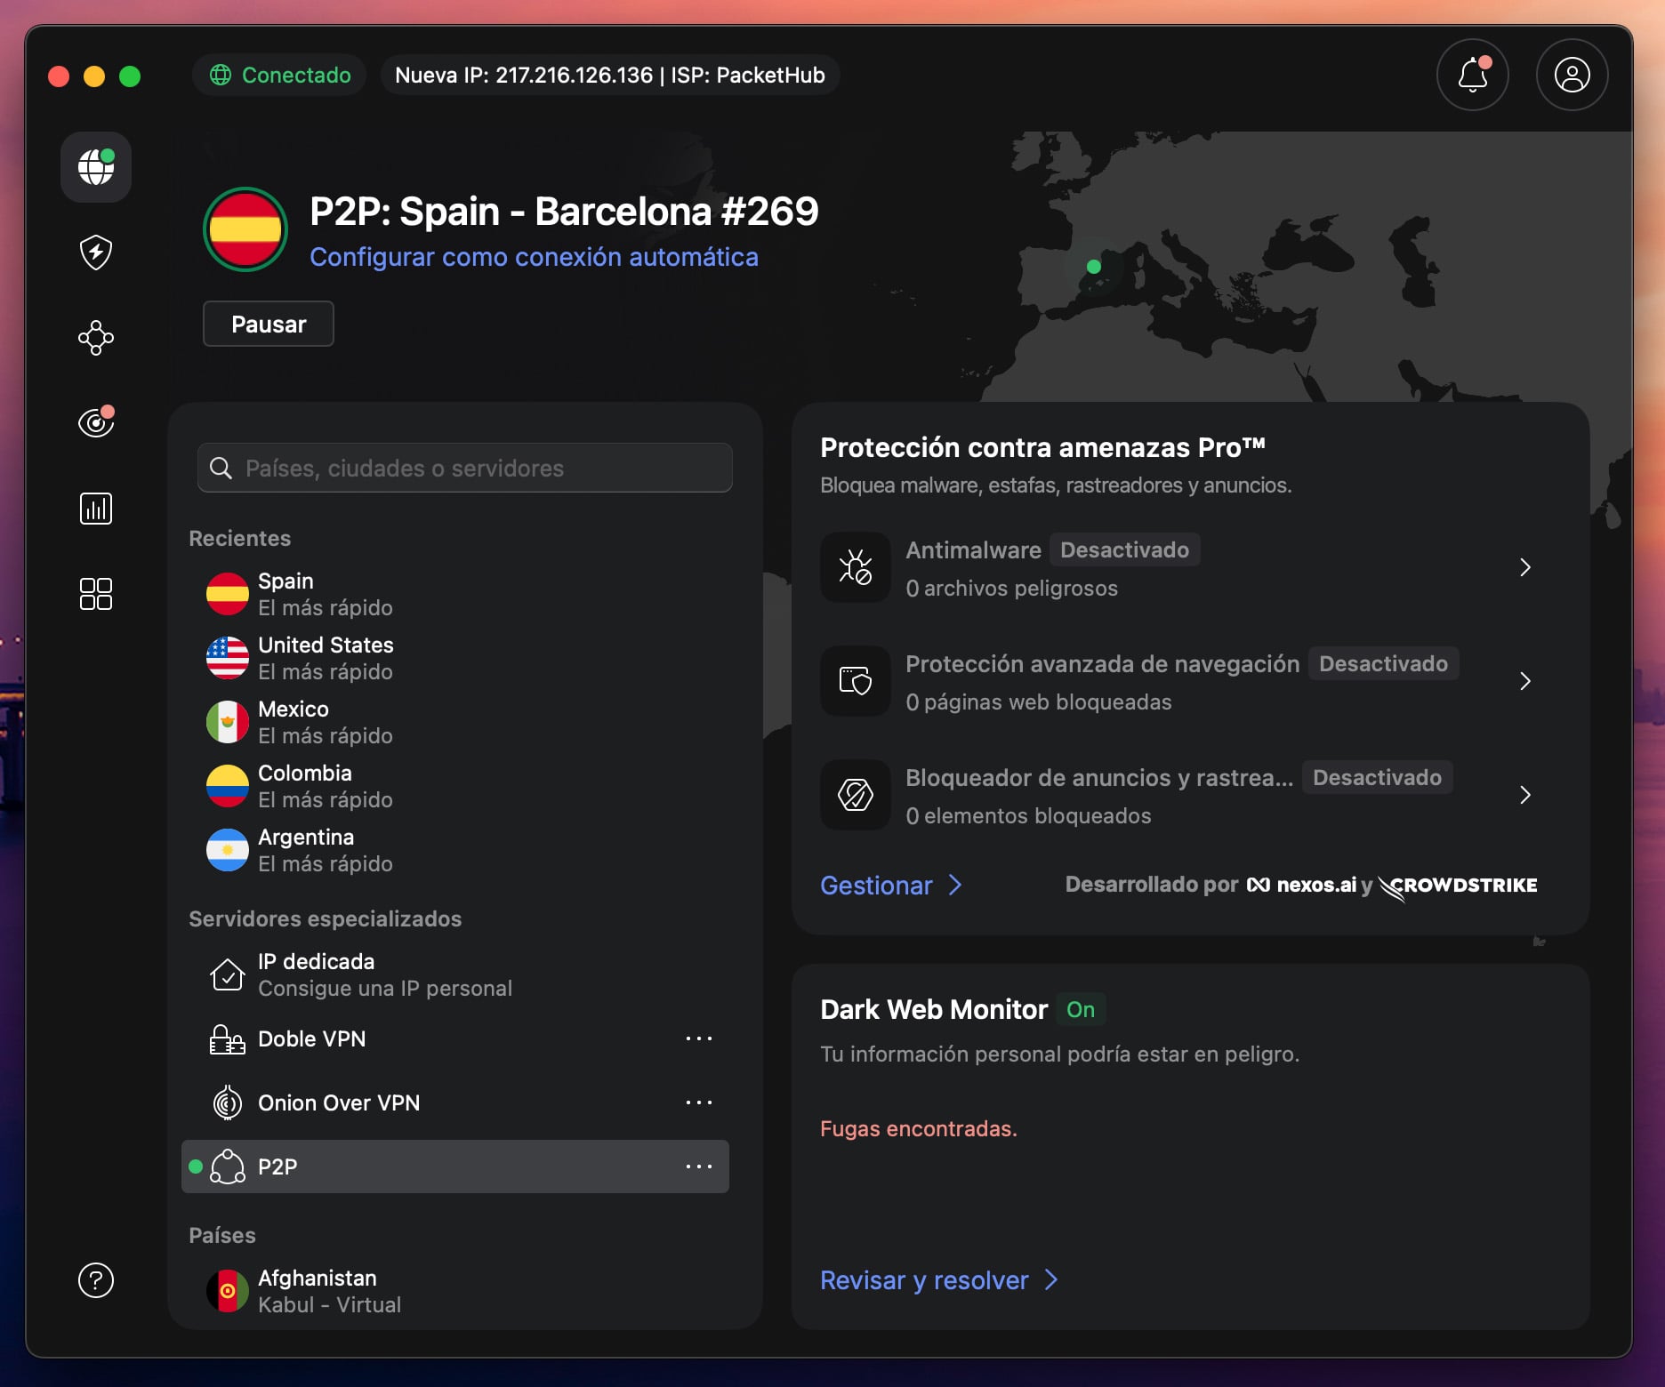The width and height of the screenshot is (1665, 1387).
Task: Click the search field for countries or servers
Action: pyautogui.click(x=464, y=468)
